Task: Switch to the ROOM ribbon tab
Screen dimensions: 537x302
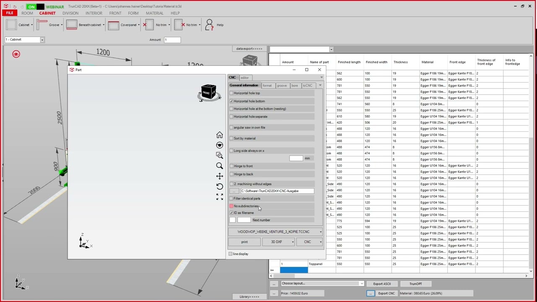Action: point(27,13)
